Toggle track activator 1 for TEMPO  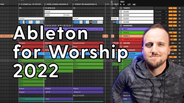click(172, 8)
